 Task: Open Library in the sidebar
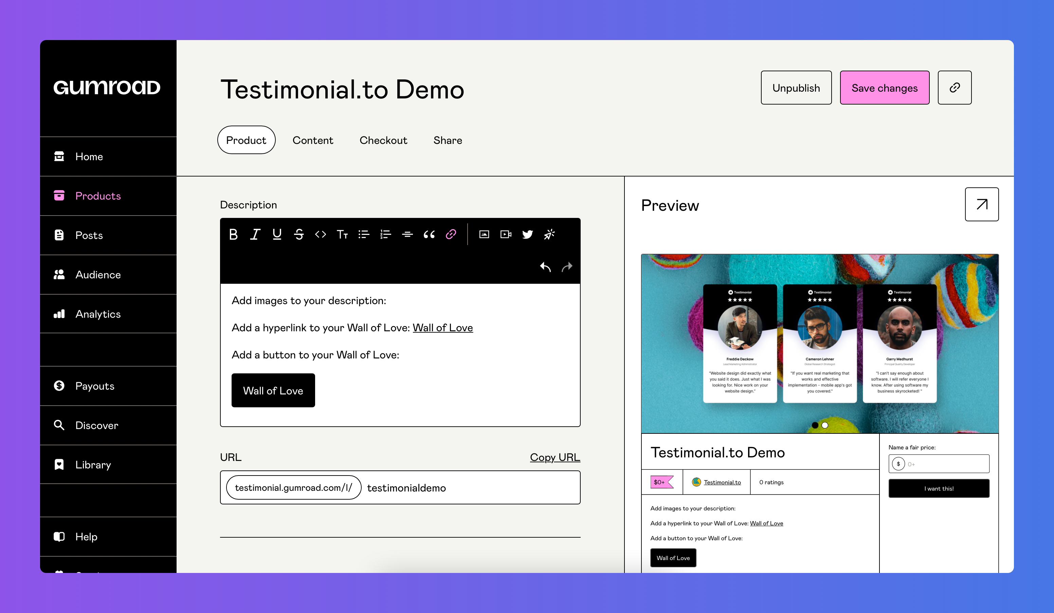coord(108,464)
